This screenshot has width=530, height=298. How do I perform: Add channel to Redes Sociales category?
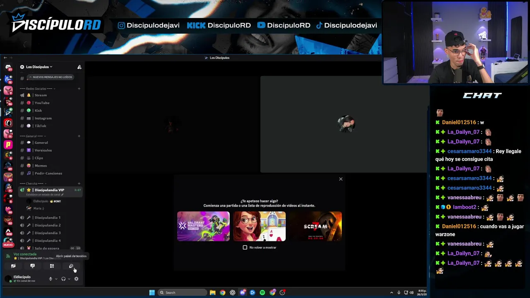tap(79, 89)
